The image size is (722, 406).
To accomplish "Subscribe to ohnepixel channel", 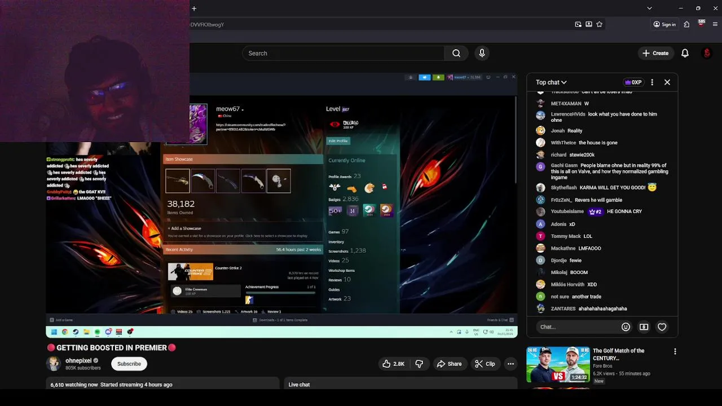I will pos(129,364).
